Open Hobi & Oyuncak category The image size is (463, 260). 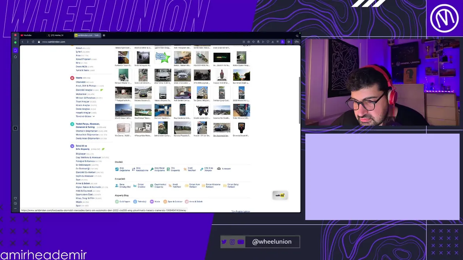(x=84, y=191)
